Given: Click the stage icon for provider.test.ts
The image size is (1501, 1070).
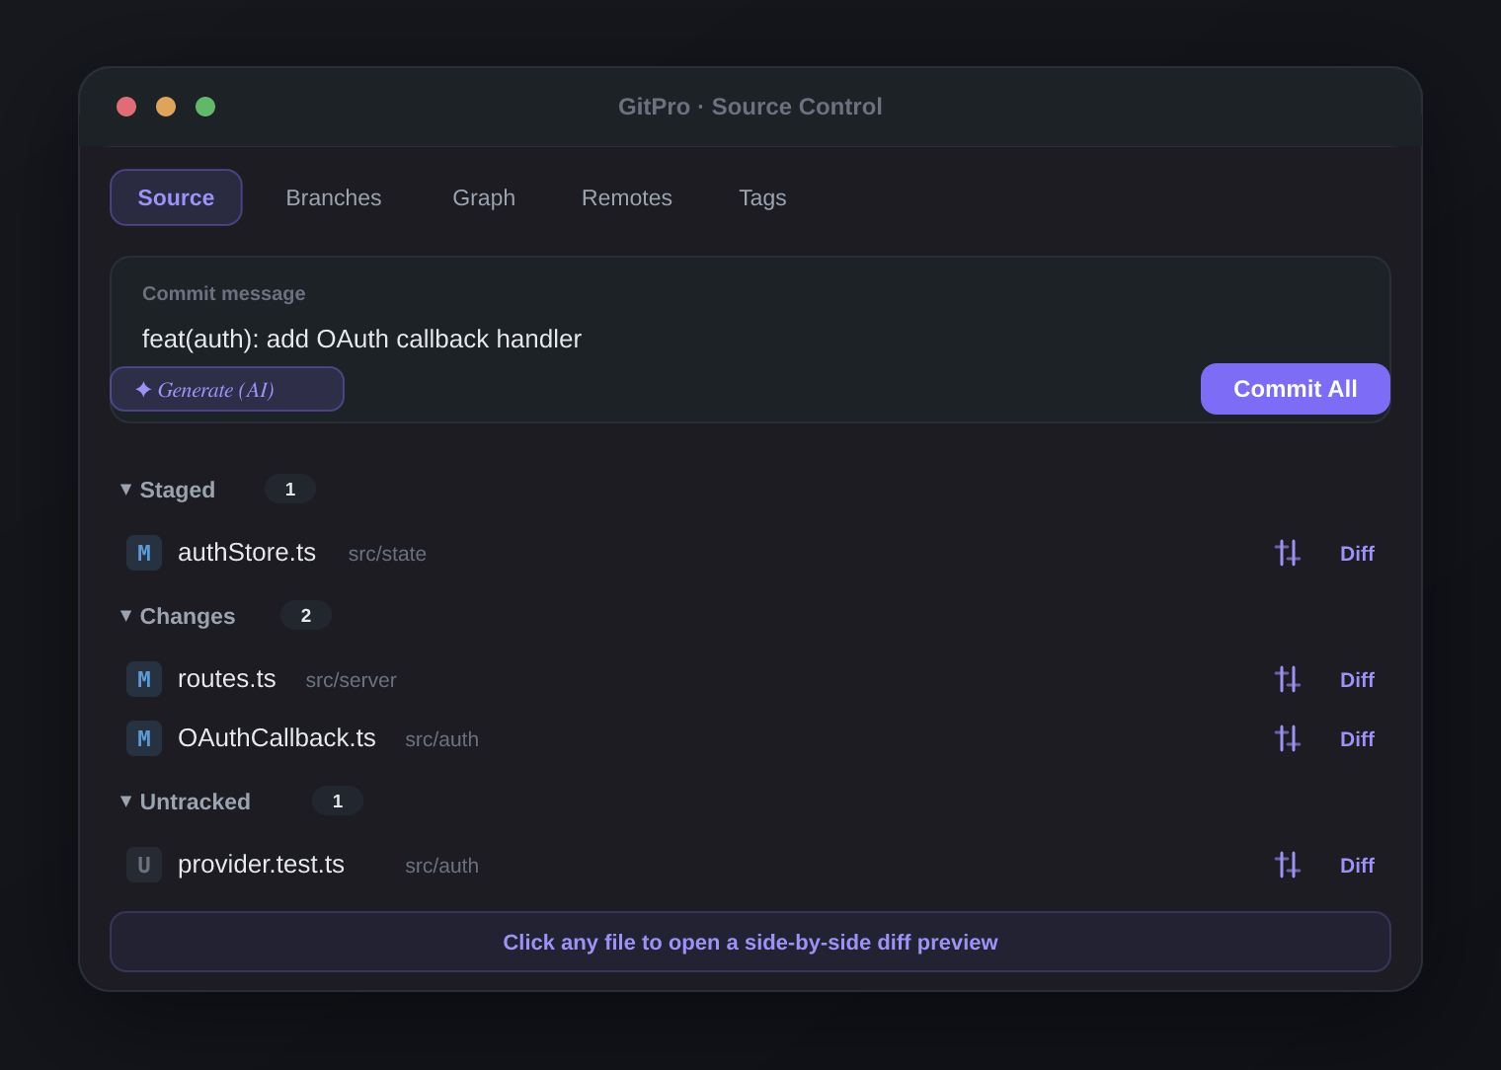Looking at the screenshot, I should [1288, 865].
